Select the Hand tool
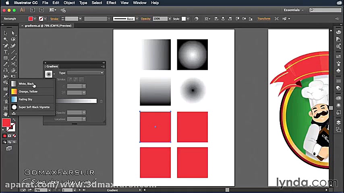Viewport: 344px width, 193px height. click(6, 114)
